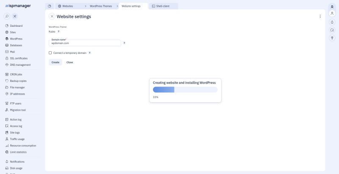This screenshot has width=339, height=174.
Task: Select Mail in sidebar
Action: click(12, 52)
